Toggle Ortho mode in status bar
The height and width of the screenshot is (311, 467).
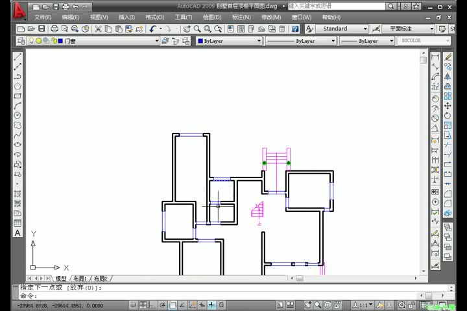click(153, 305)
